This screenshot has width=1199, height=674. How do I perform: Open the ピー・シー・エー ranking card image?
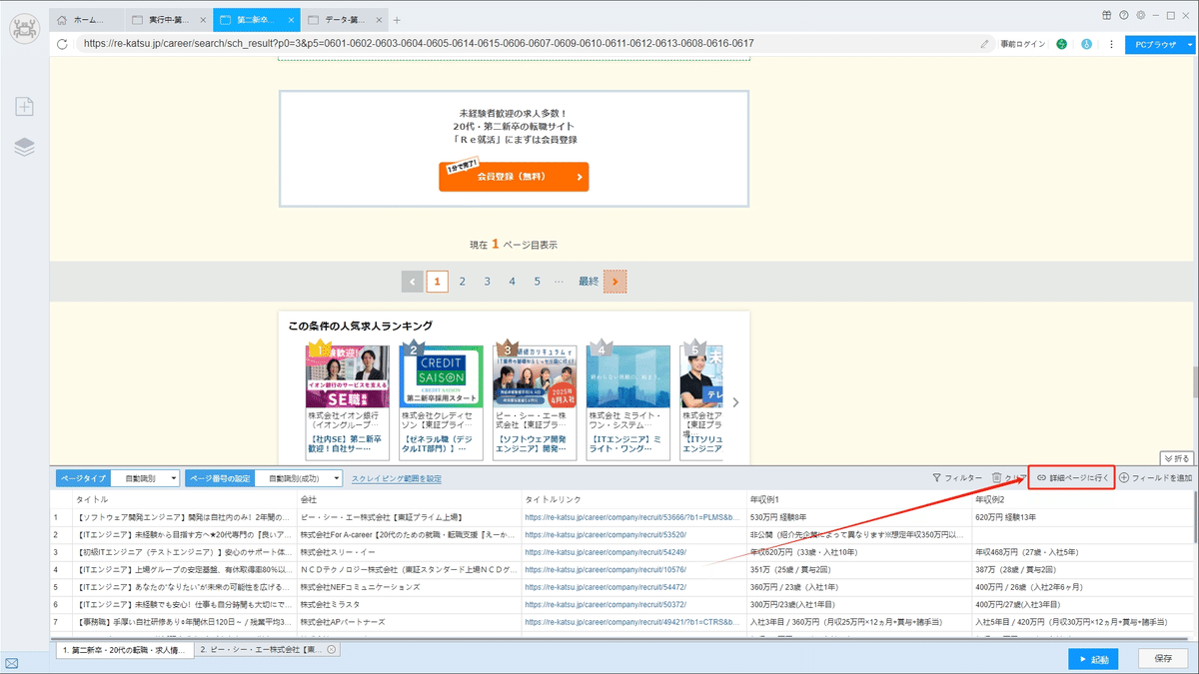pyautogui.click(x=535, y=376)
